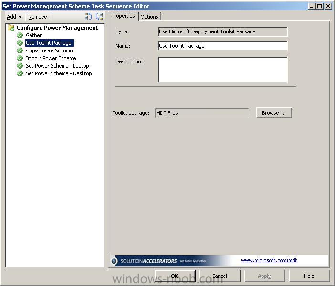Screen dimensions: 335x286
Task: Click the OK button
Action: pyautogui.click(x=175, y=276)
